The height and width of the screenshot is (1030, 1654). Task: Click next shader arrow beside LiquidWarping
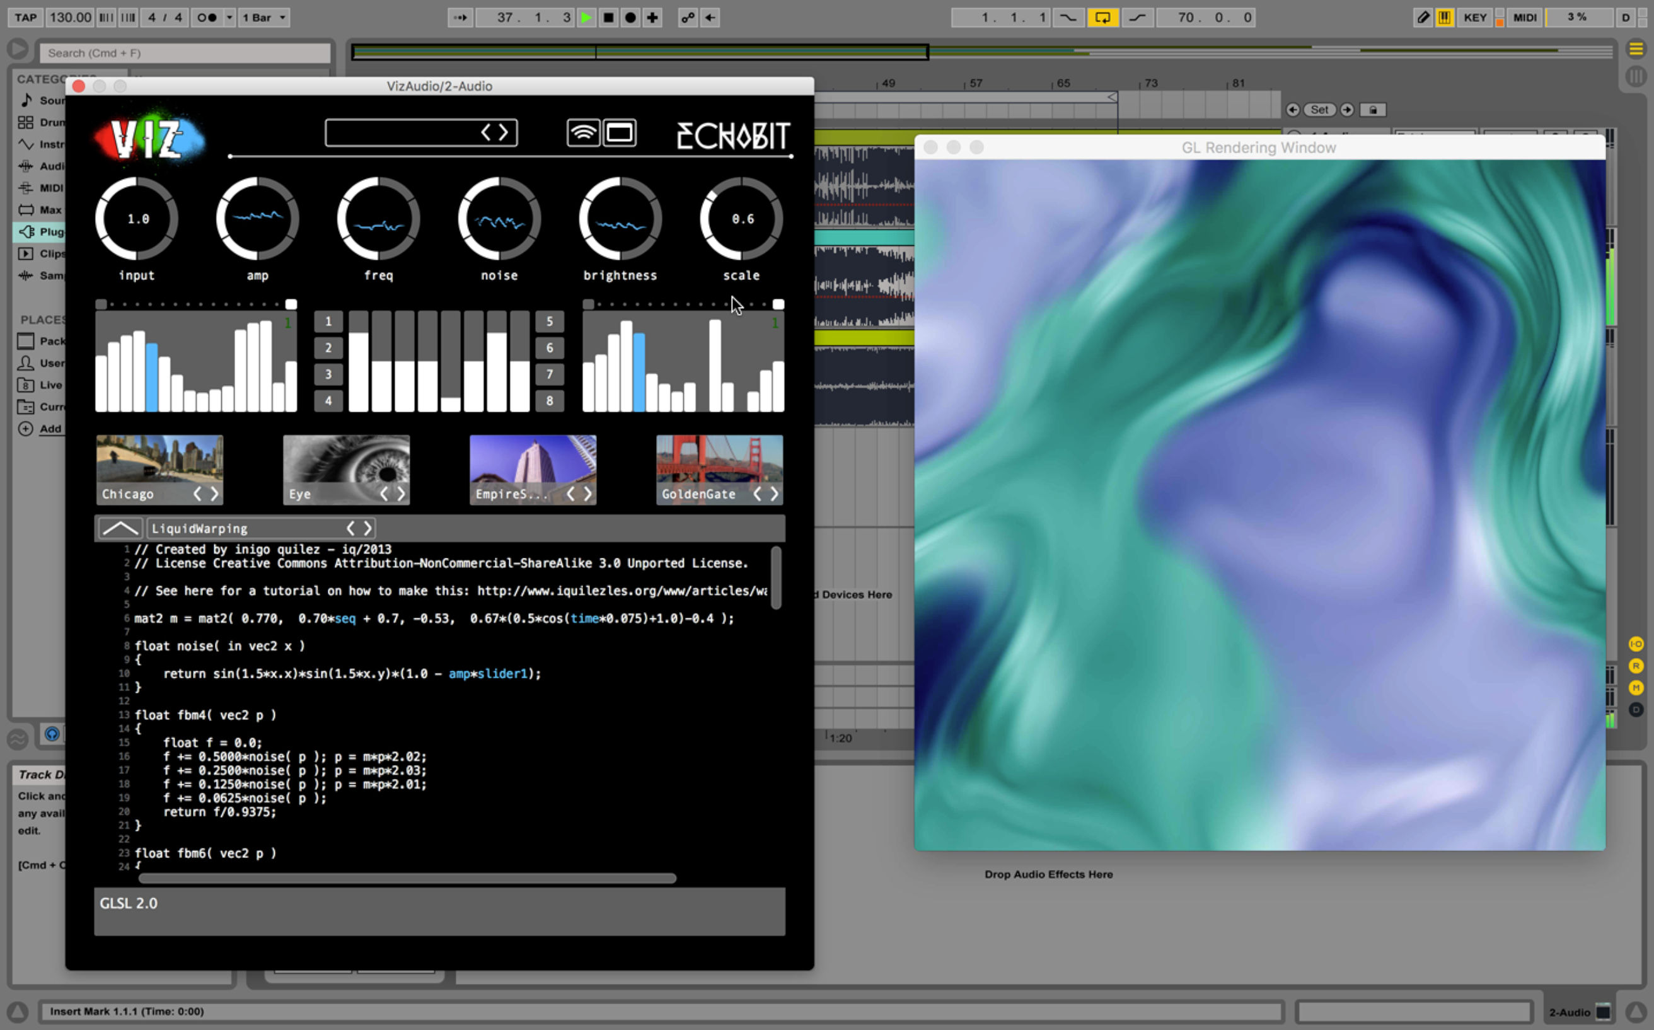368,528
